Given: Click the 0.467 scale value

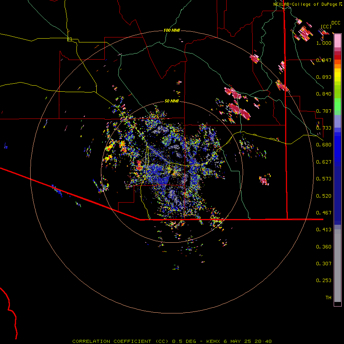Looking at the screenshot, I should pos(324,213).
